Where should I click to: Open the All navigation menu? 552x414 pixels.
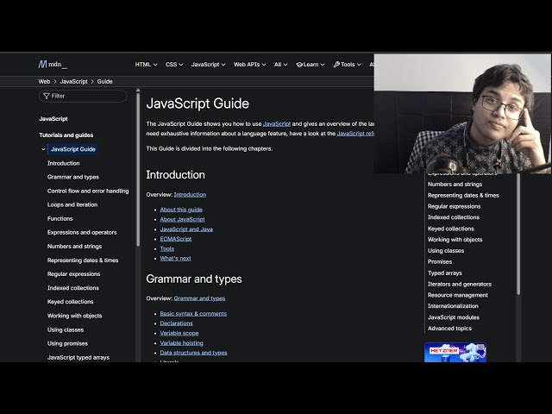[281, 65]
